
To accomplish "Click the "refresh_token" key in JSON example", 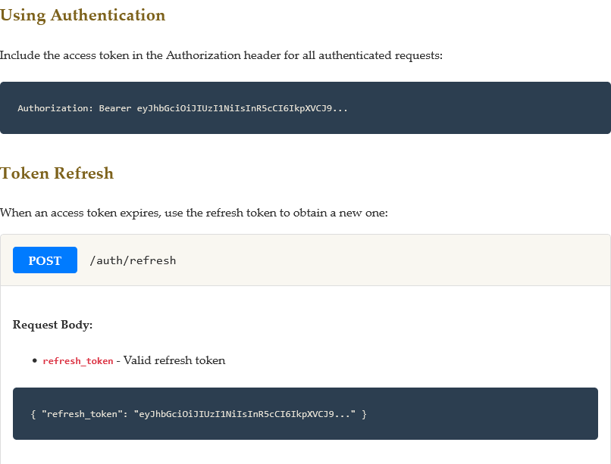I will (82, 414).
